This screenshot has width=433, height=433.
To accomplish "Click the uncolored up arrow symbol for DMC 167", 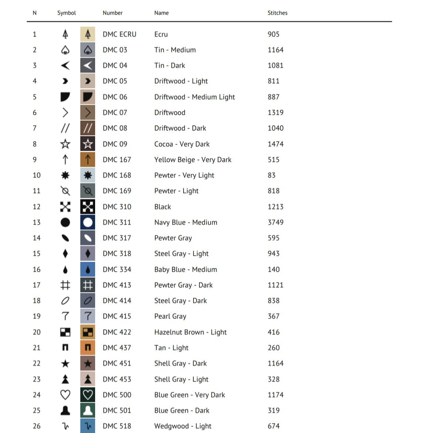I will 65,160.
